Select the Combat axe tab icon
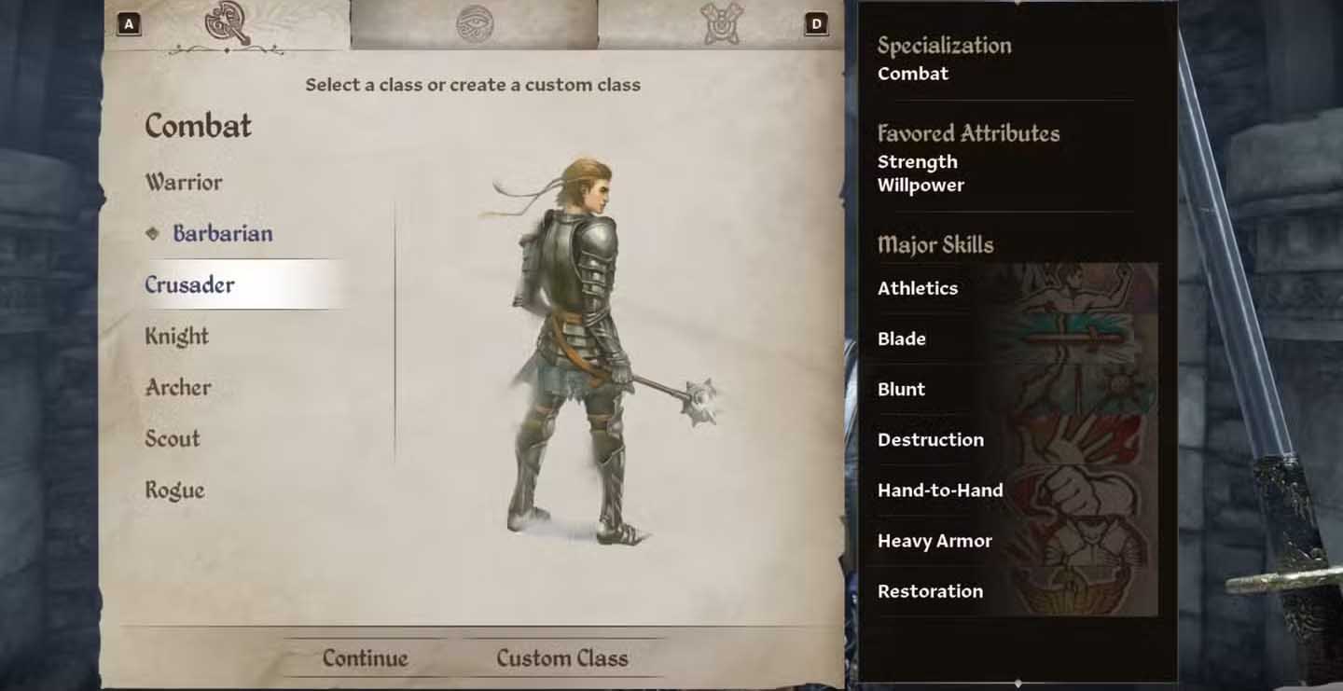The width and height of the screenshot is (1343, 691). click(x=228, y=23)
